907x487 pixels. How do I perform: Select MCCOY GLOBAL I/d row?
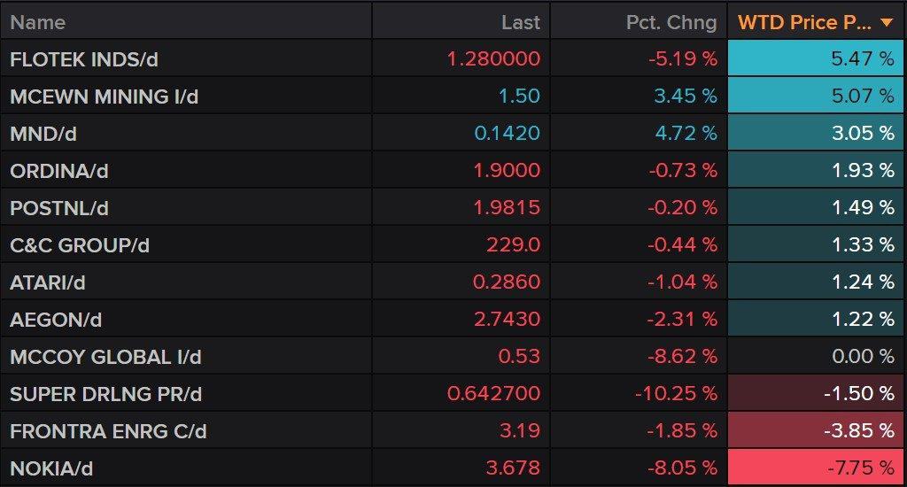[x=105, y=358]
